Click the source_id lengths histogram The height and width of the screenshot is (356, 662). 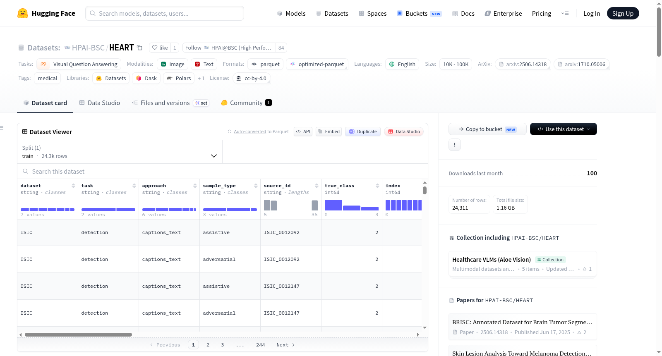[x=291, y=205]
